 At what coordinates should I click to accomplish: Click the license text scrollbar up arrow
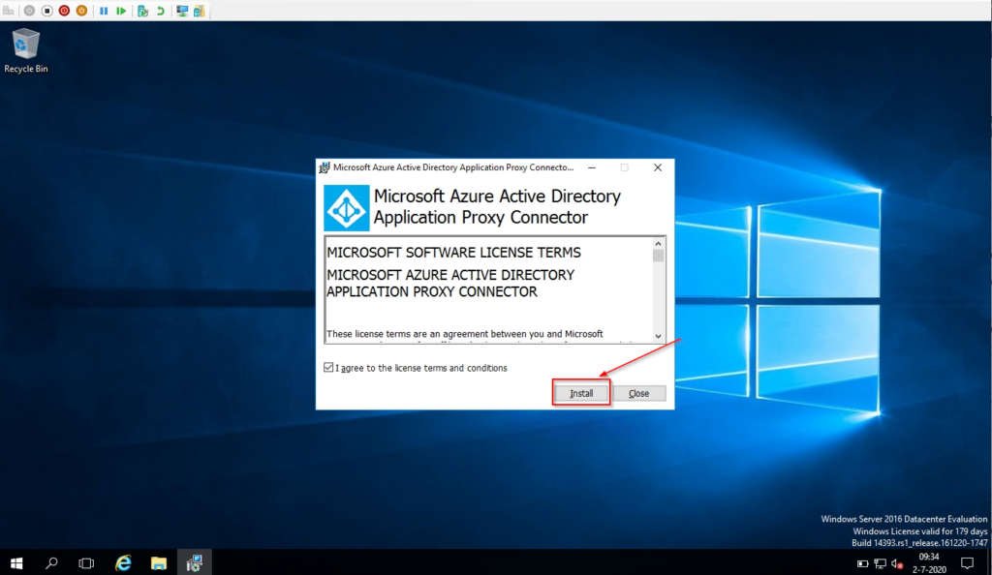point(658,243)
